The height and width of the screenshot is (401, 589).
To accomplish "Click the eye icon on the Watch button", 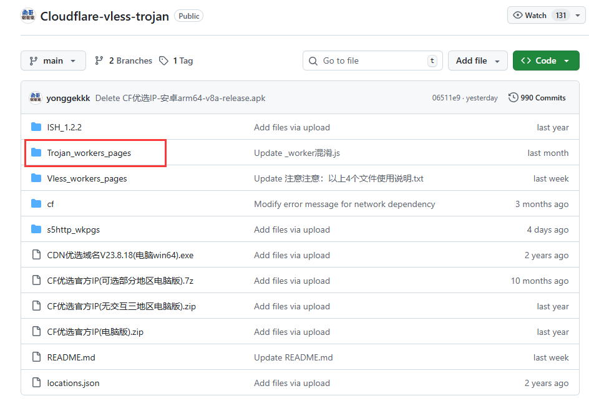I will point(518,14).
